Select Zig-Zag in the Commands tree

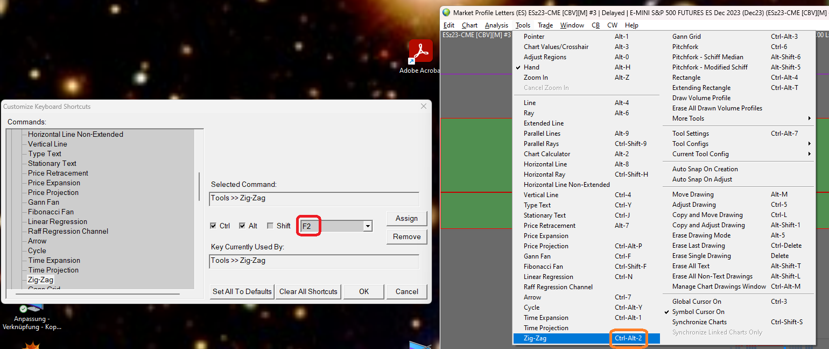[x=41, y=280]
